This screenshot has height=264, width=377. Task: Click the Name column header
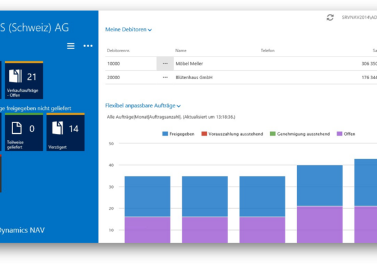coord(181,50)
